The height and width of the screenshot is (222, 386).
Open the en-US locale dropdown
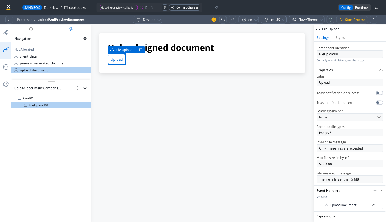[x=274, y=20]
